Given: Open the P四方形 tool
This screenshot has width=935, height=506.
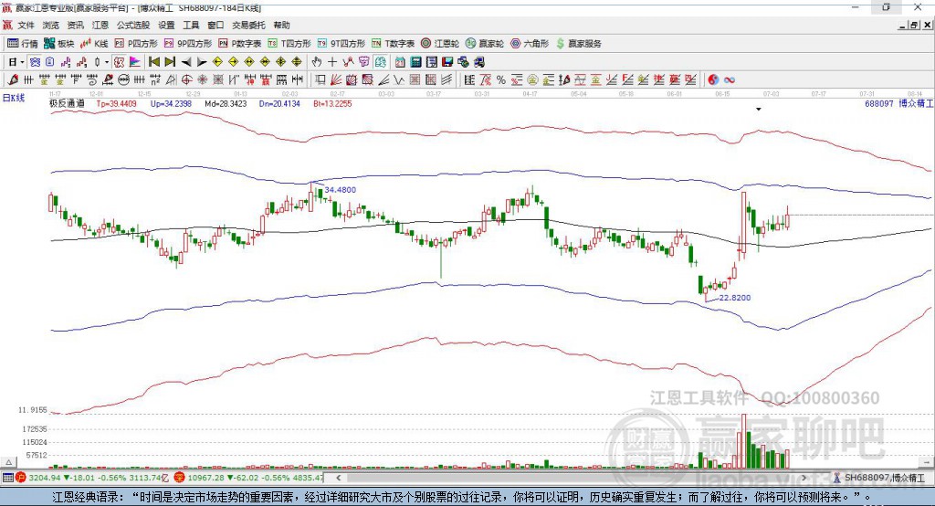Looking at the screenshot, I should [x=136, y=44].
